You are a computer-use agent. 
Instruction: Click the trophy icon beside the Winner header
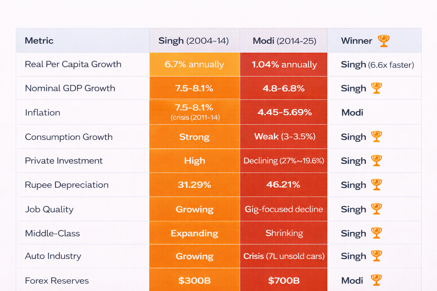(384, 41)
